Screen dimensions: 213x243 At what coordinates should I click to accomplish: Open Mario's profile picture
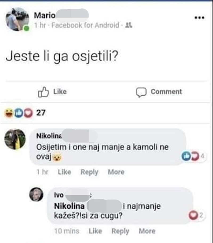coord(17,19)
